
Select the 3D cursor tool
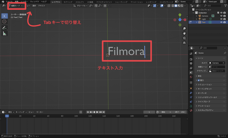(5, 21)
